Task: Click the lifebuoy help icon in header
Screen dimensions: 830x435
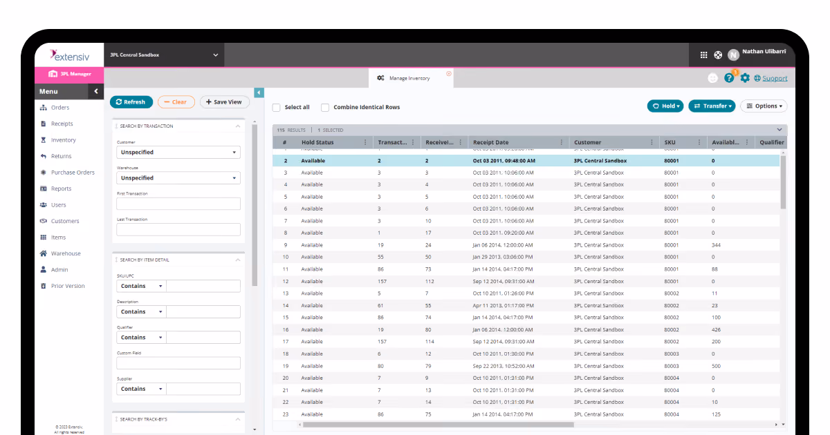Action: (718, 55)
